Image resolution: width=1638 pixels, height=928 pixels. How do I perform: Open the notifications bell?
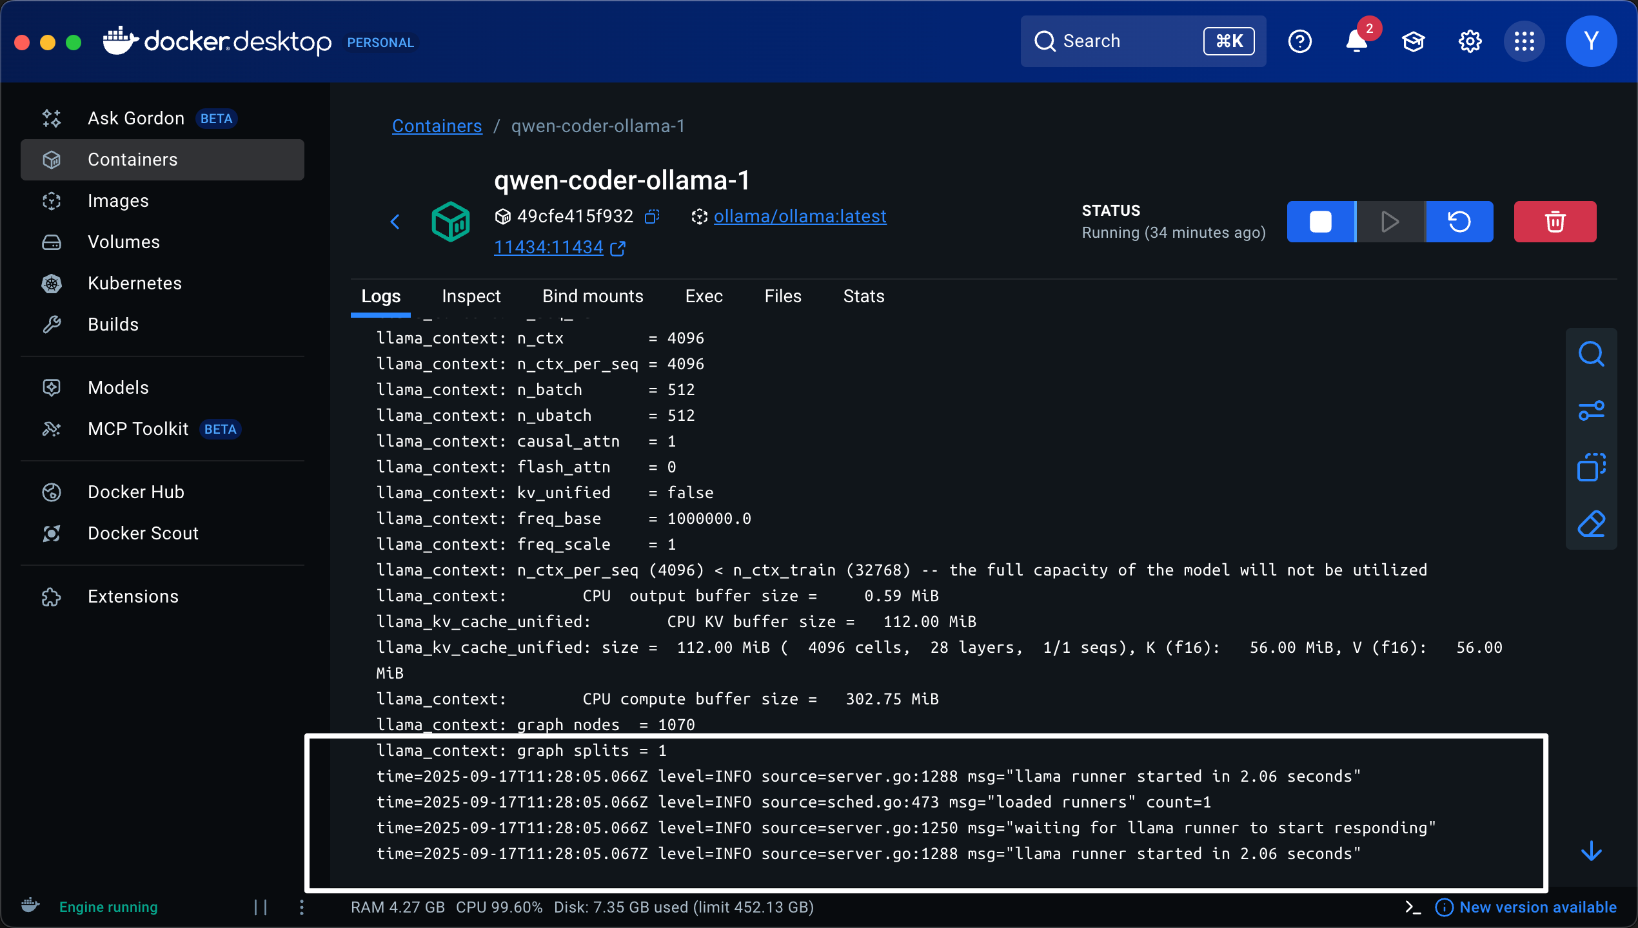[1356, 42]
